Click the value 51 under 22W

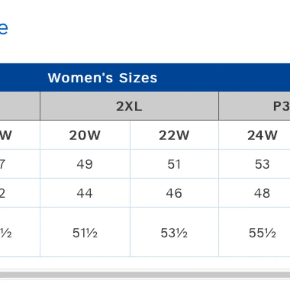[x=174, y=164]
